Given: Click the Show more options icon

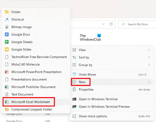Looking at the screenshot, I should [74, 116].
